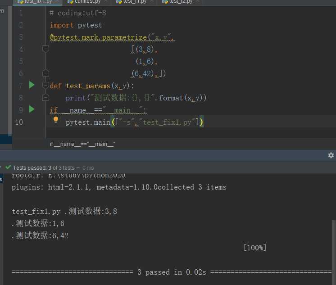Switch to the test_f2.py editor tab
336x285 pixels.
click(180, 2)
